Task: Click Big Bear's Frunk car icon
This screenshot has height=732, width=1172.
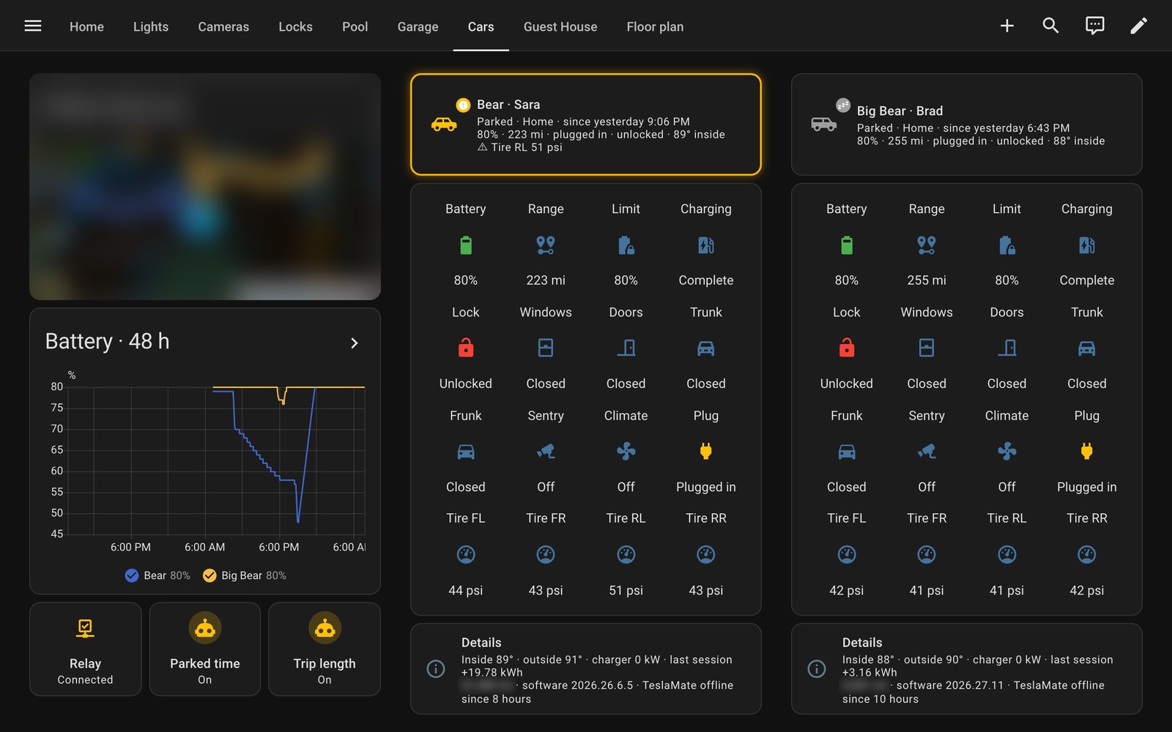Action: click(x=846, y=451)
